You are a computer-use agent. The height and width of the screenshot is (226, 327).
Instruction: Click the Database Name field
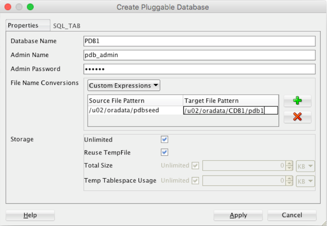[199, 41]
